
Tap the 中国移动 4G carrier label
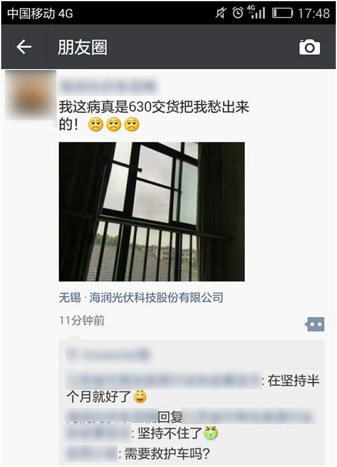pyautogui.click(x=40, y=13)
